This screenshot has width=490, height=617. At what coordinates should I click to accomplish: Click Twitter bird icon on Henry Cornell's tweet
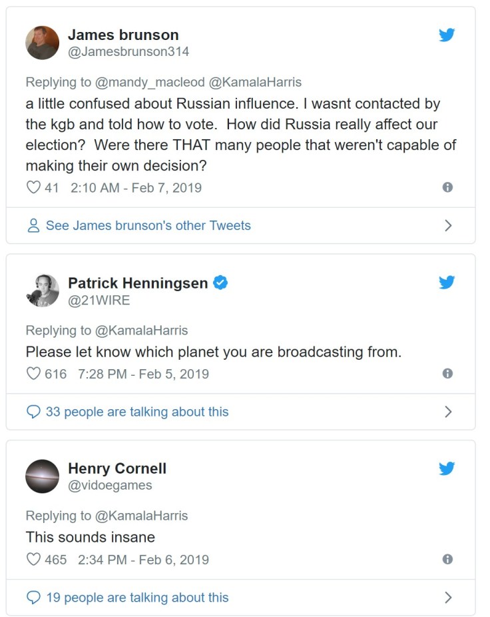tap(447, 468)
